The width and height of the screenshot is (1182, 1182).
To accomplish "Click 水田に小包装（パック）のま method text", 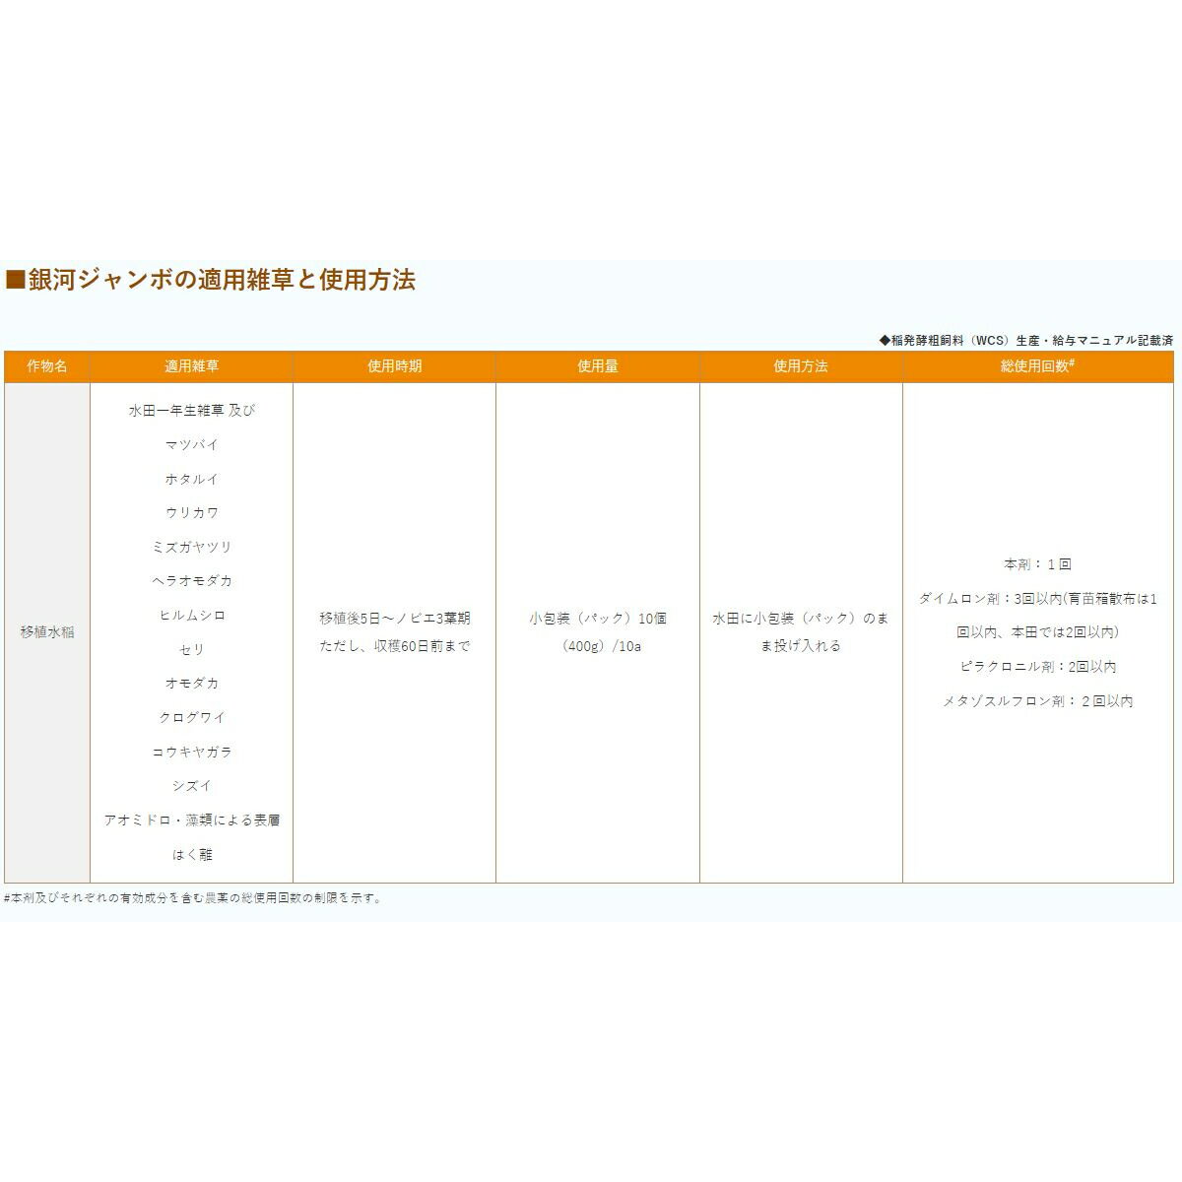I will coord(801,618).
